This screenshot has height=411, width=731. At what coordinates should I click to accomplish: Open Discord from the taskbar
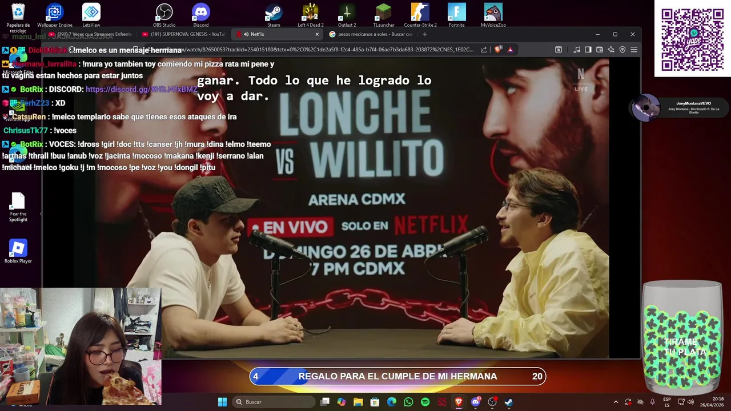tap(475, 402)
